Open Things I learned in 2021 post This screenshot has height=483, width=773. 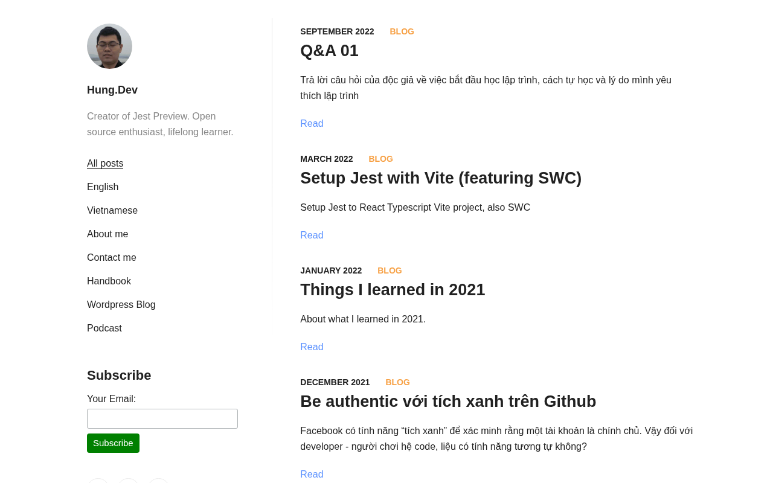(393, 290)
